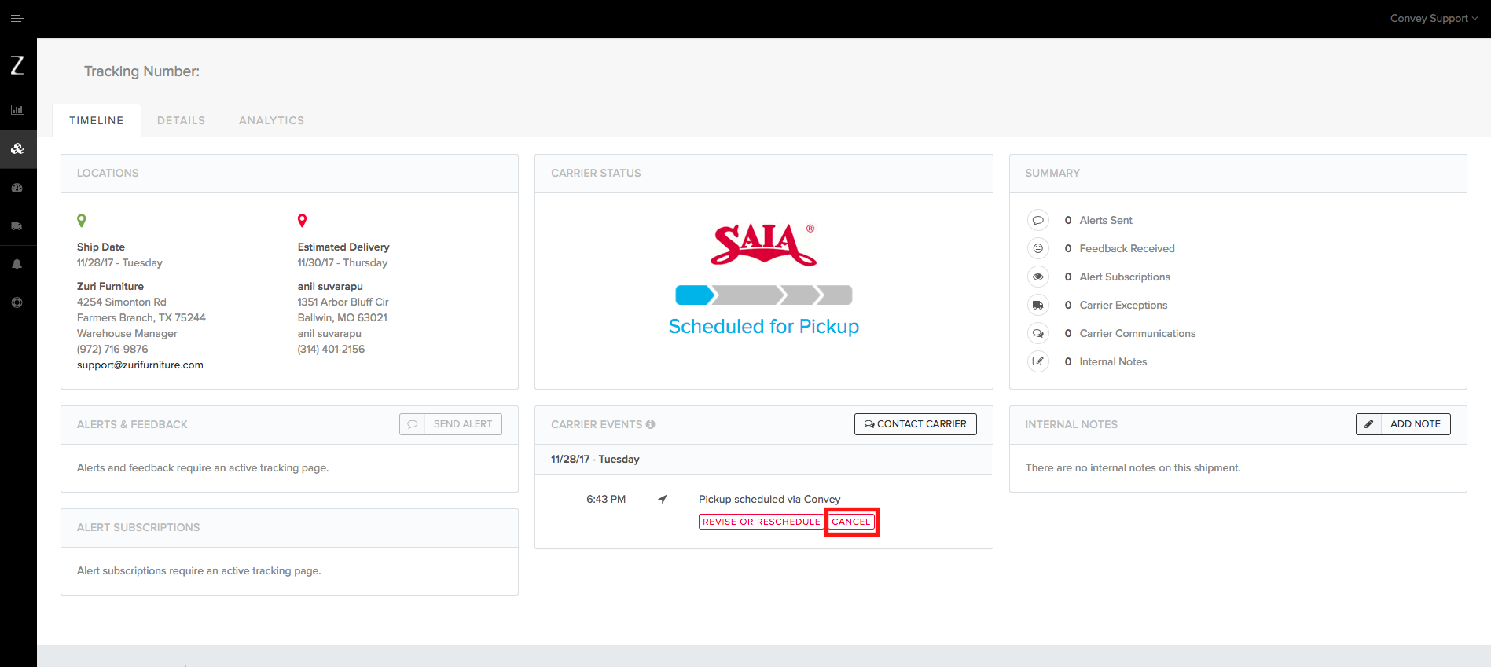Click the edit icon beside Internal Notes count

coord(1038,362)
